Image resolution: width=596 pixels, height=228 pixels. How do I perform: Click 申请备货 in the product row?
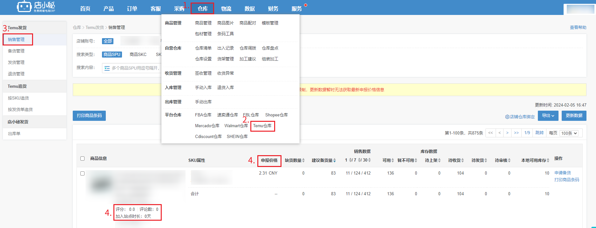[563, 173]
